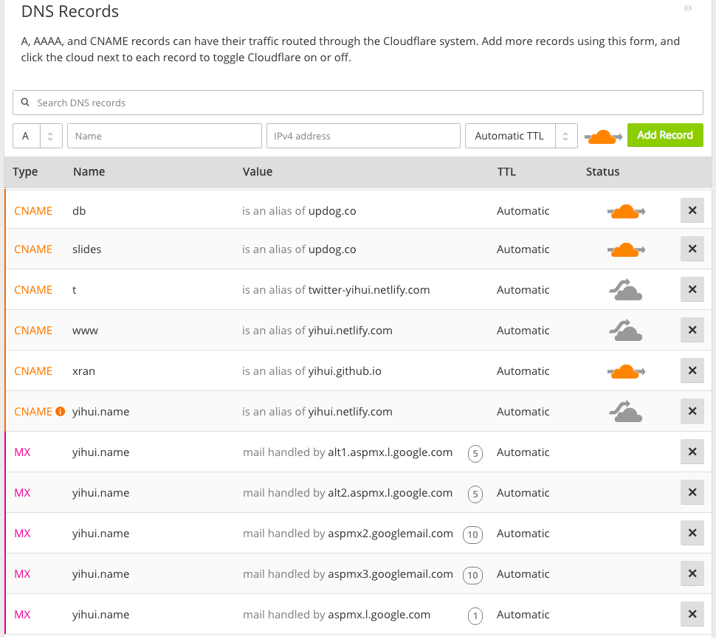Click the Name column header

89,171
